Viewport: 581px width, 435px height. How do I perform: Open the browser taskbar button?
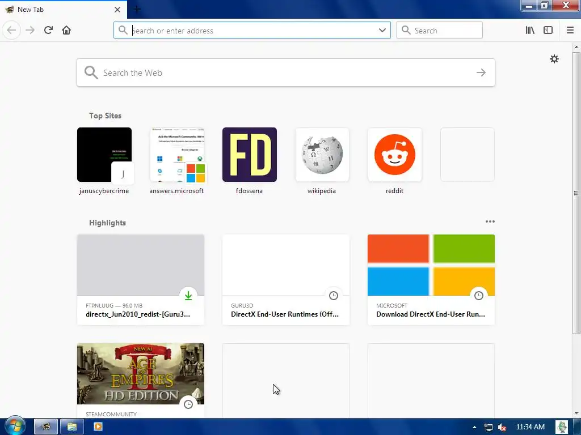pos(46,427)
